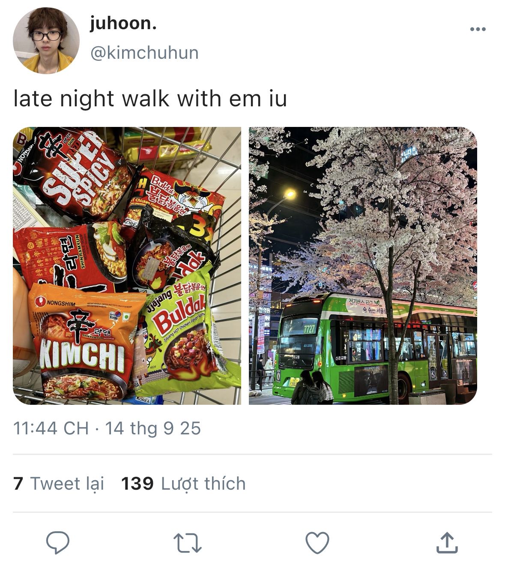Click the green 7727 bus in photo
The height and width of the screenshot is (572, 505).
(374, 348)
